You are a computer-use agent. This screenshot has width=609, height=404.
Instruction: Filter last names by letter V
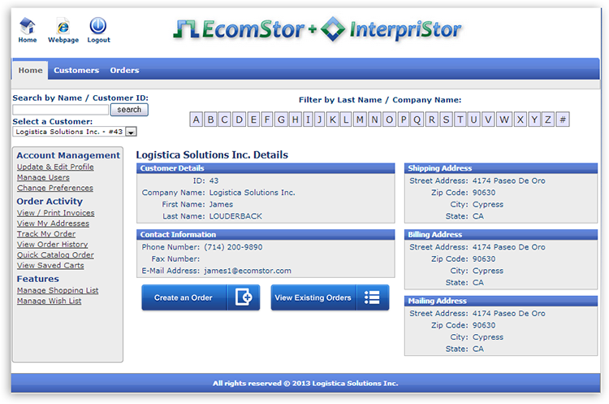488,119
